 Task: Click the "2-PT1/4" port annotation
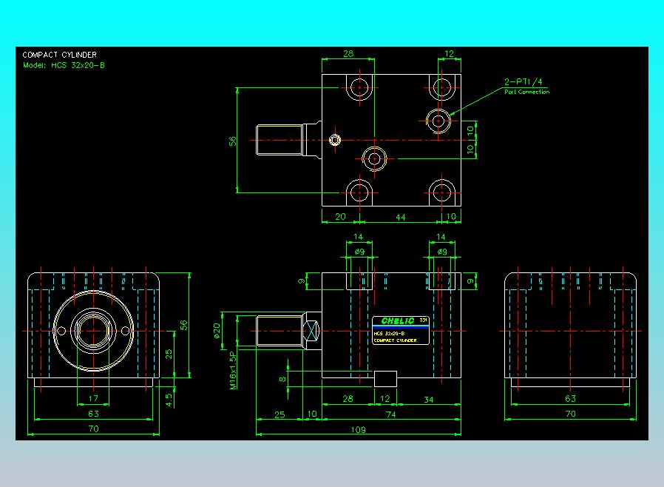click(x=523, y=81)
